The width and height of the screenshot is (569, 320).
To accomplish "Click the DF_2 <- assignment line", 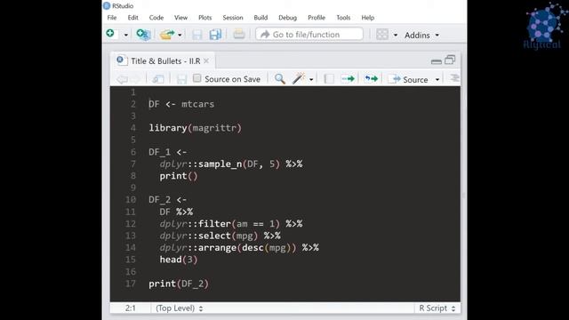I will 168,200.
